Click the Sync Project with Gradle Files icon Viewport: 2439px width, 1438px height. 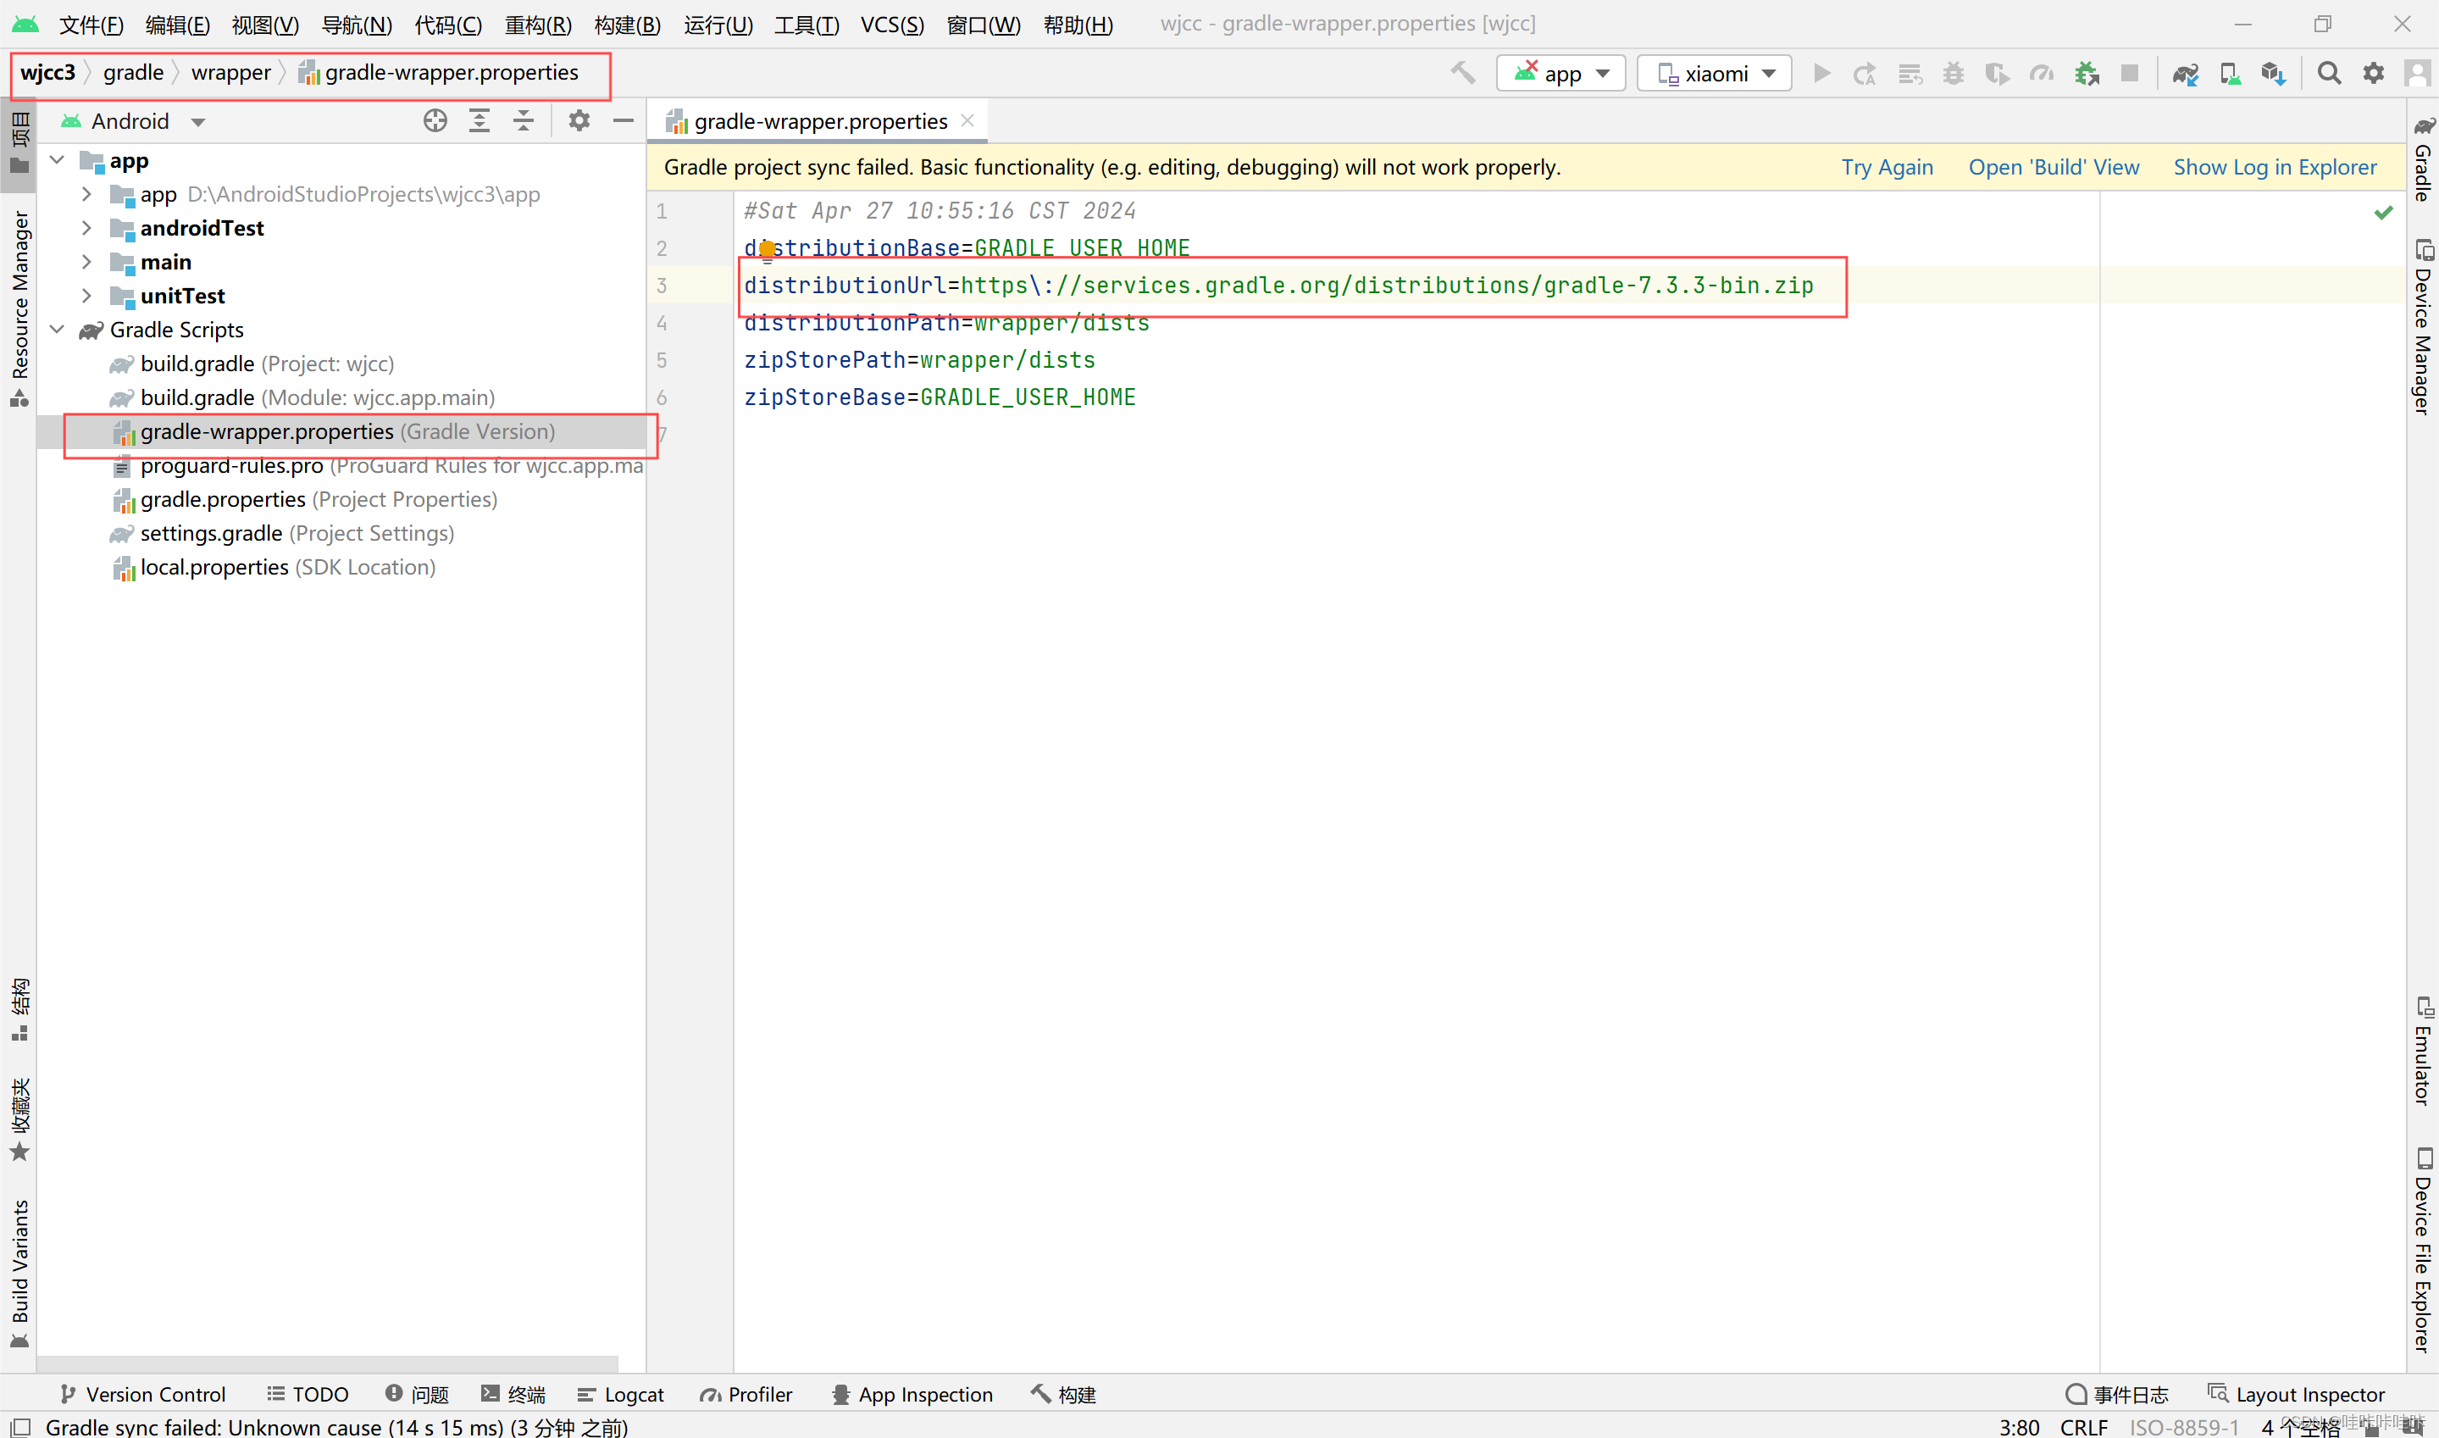(x=2184, y=74)
